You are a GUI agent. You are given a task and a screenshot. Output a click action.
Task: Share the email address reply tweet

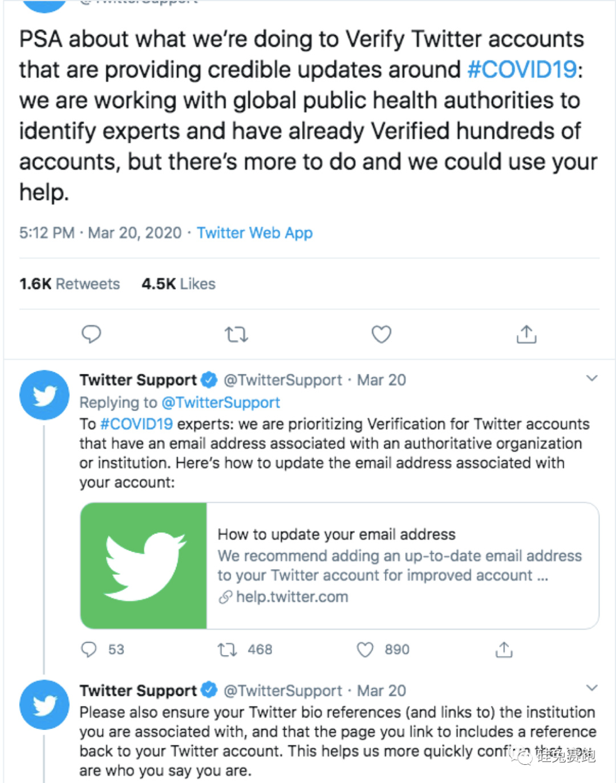(504, 649)
